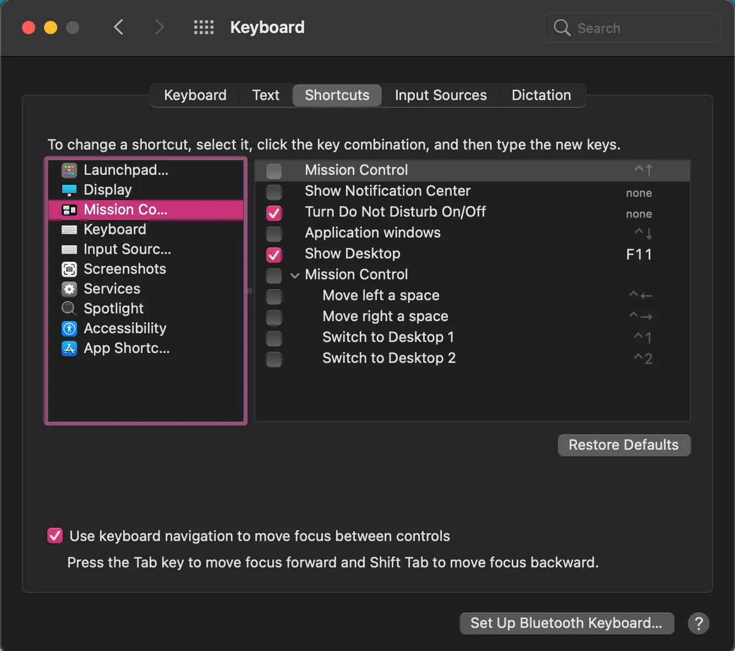The image size is (735, 651).
Task: Click the Search input field
Action: coord(633,27)
